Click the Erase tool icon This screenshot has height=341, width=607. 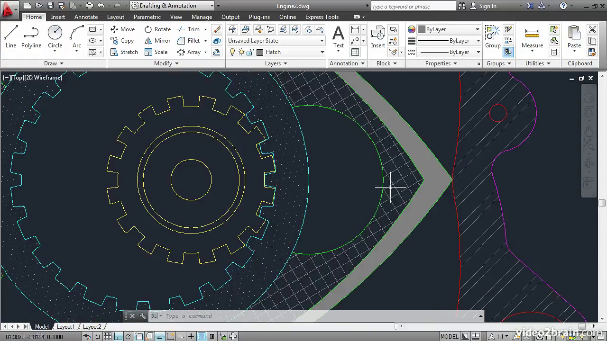217,29
